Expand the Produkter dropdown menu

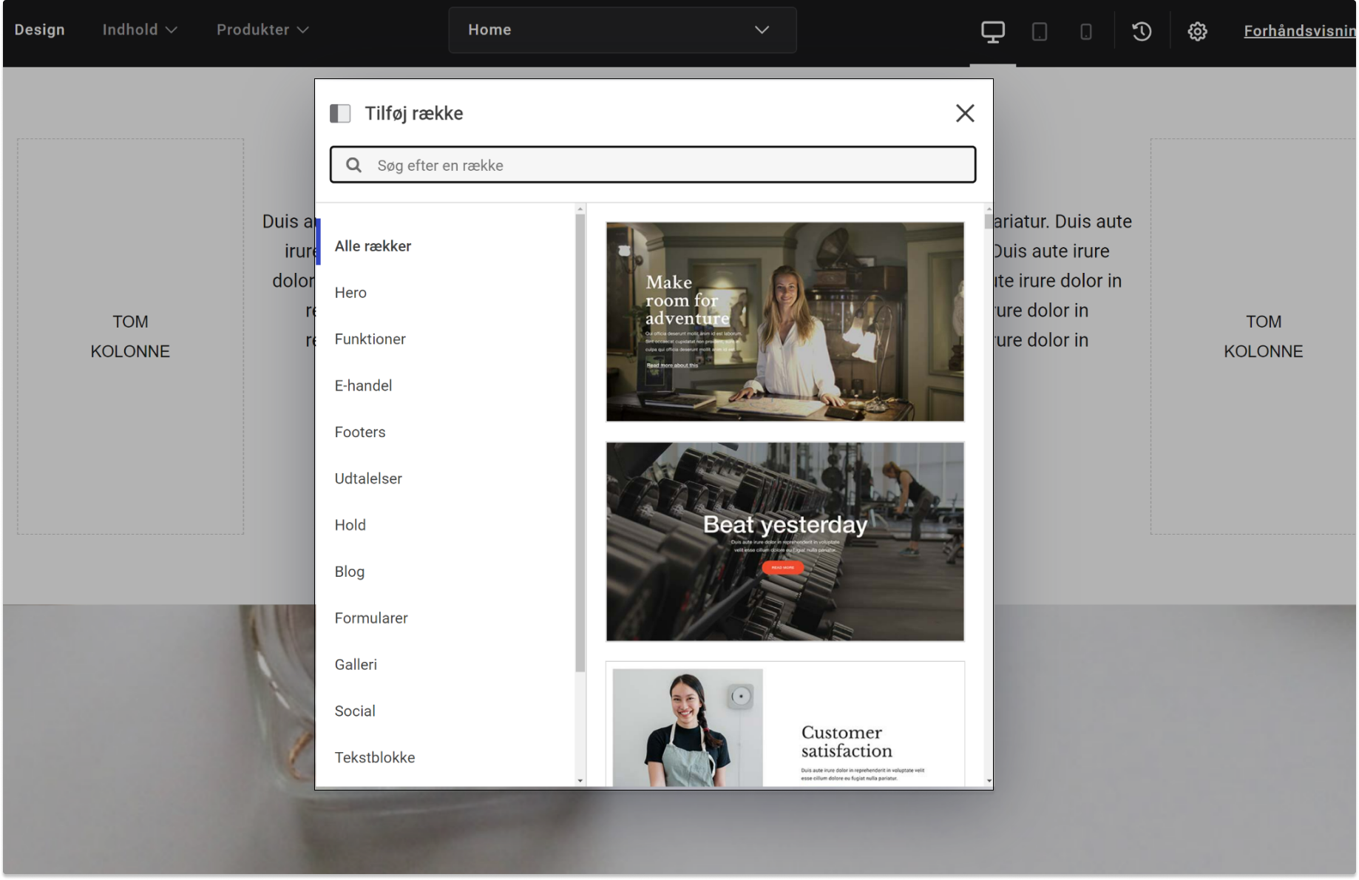click(262, 30)
